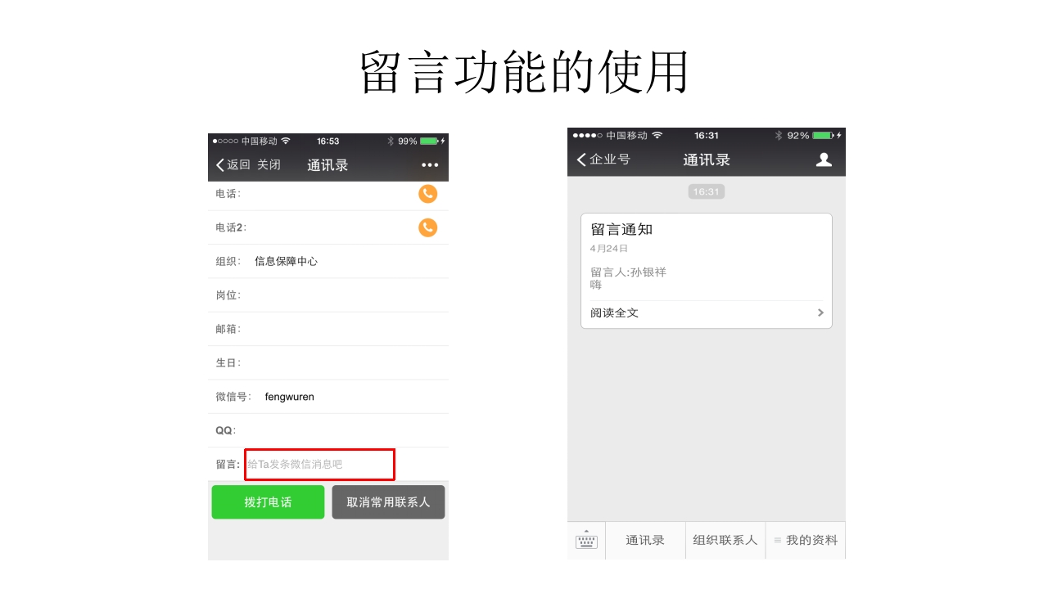Tap the 返回 back arrow in left phone
This screenshot has height=589, width=1048.
[233, 164]
